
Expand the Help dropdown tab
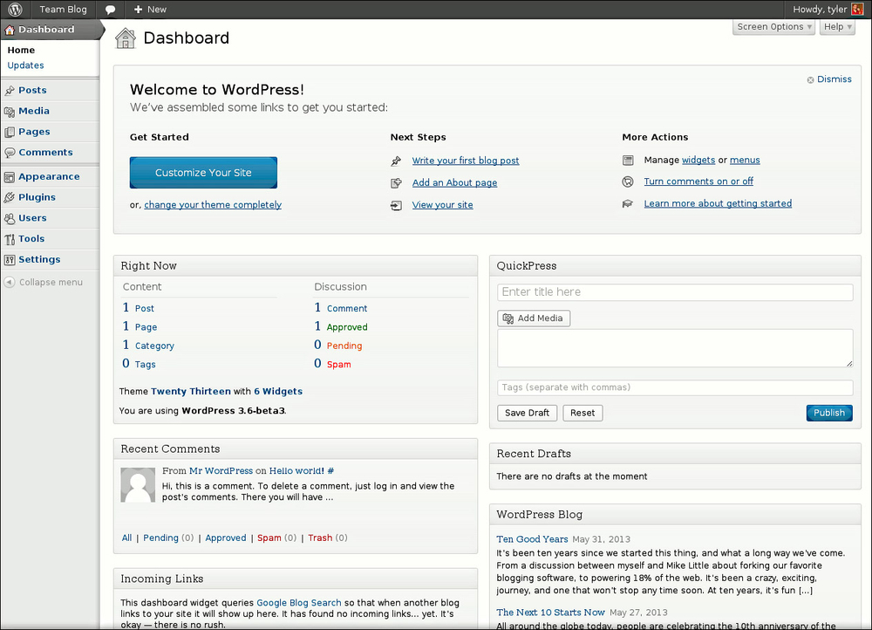(837, 27)
